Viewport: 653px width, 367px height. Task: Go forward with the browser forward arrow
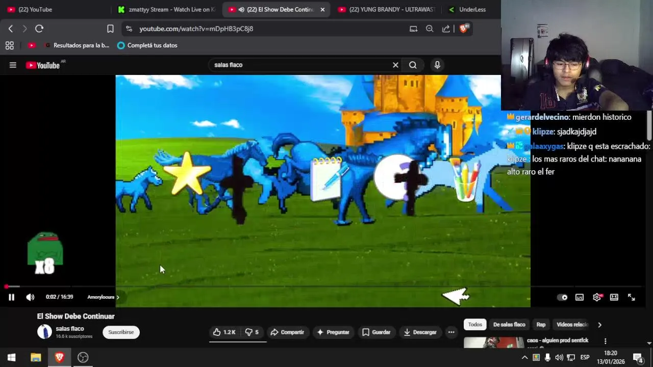24,29
